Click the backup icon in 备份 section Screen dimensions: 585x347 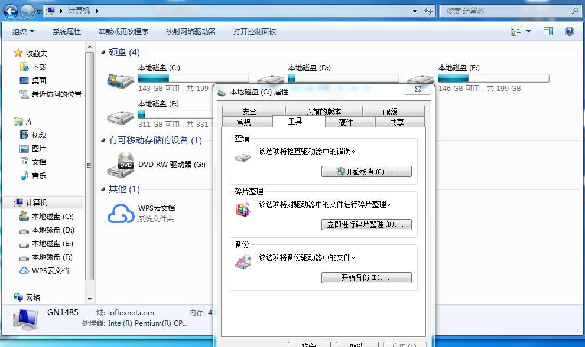coord(243,260)
